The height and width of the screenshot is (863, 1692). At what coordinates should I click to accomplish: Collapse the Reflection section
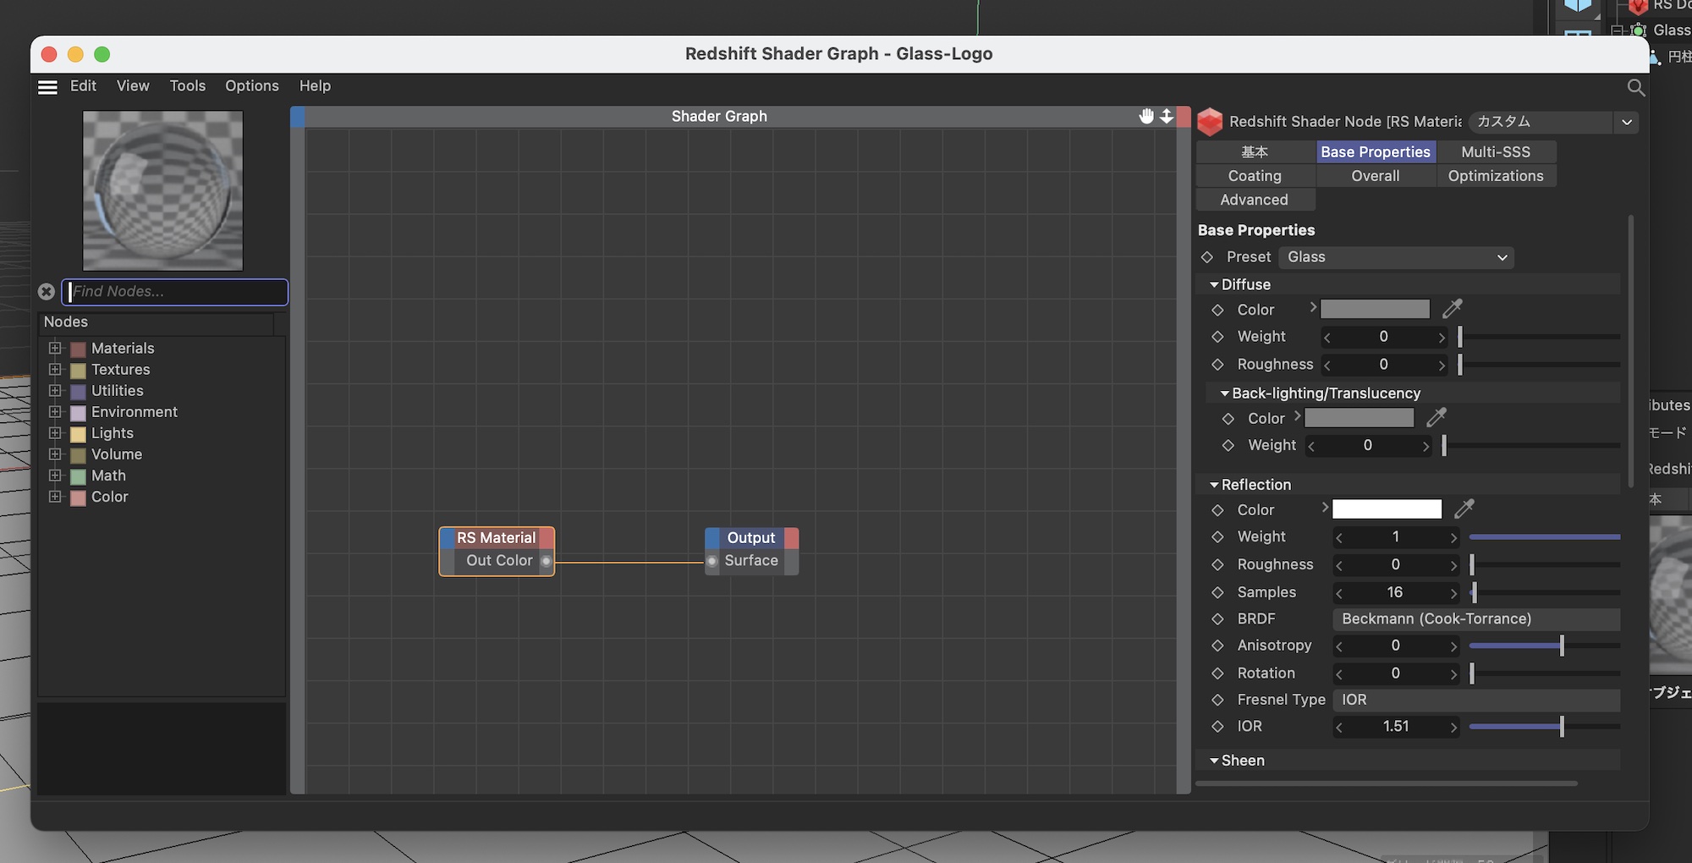coord(1214,485)
